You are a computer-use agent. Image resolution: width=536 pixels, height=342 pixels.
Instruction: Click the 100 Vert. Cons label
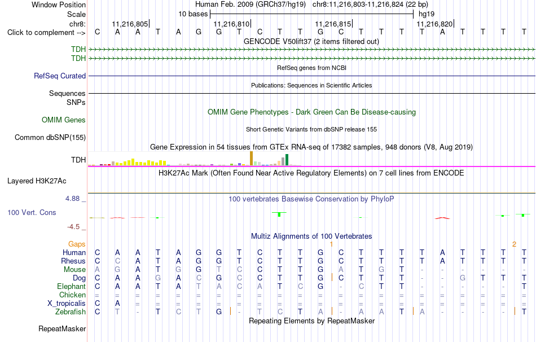(32, 212)
